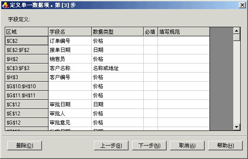Select row header $C$12
This screenshot has width=248, height=159.
click(27, 105)
